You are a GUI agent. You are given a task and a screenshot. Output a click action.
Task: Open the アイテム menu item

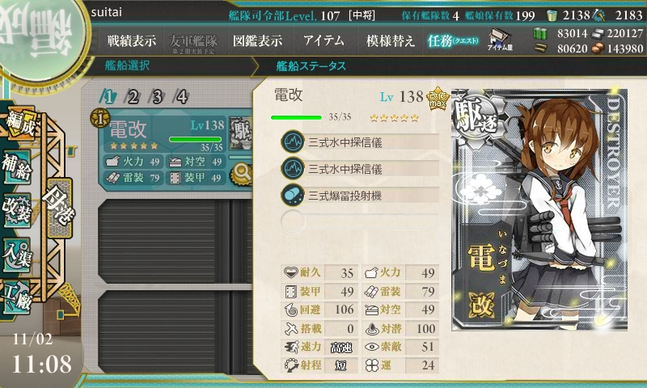323,40
